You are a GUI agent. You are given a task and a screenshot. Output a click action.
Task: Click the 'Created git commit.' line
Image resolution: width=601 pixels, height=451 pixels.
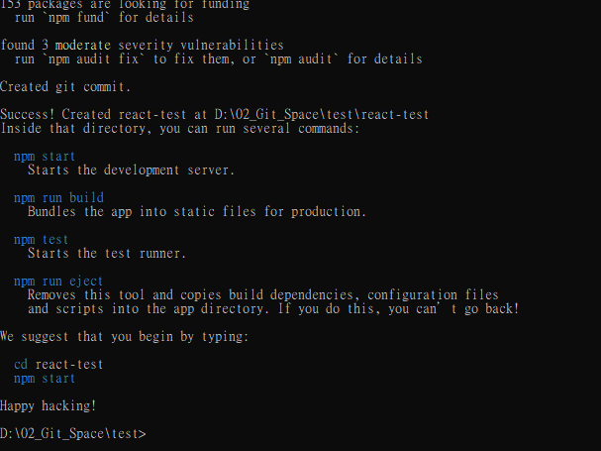[65, 87]
